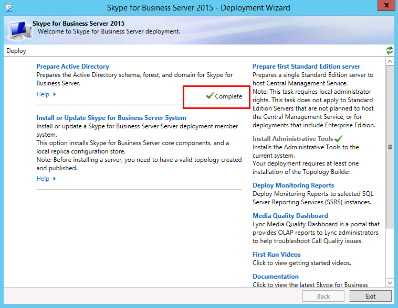398x308 pixels.
Task: Close the Deployment Wizard window
Action: pyautogui.click(x=386, y=5)
